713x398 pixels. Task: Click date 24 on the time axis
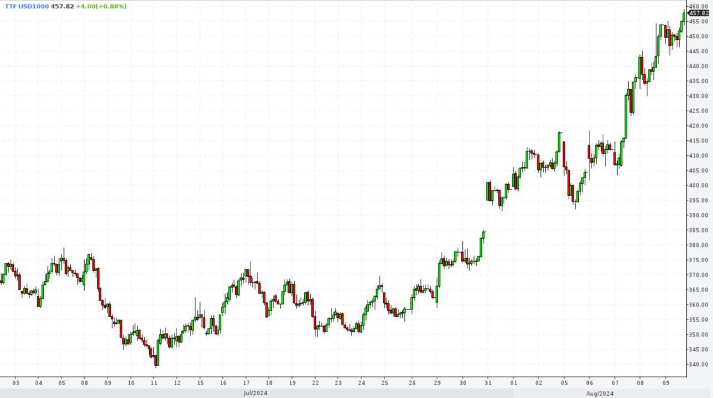362,383
